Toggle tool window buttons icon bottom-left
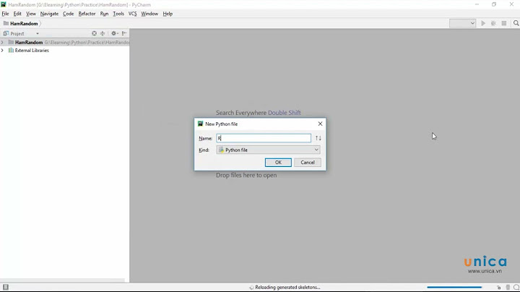 [6, 288]
